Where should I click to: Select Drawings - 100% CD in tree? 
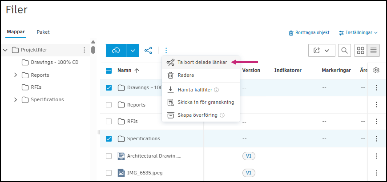point(50,63)
